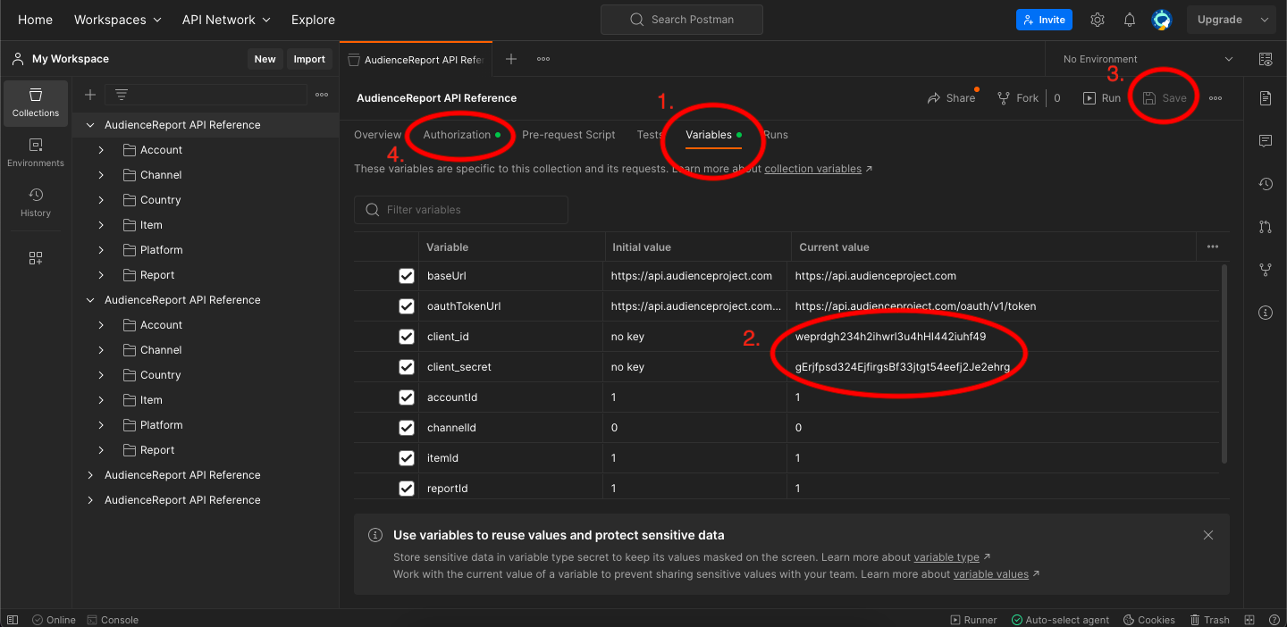Open the changelog icon in right sidebar
1287x627 pixels.
pyautogui.click(x=1266, y=184)
